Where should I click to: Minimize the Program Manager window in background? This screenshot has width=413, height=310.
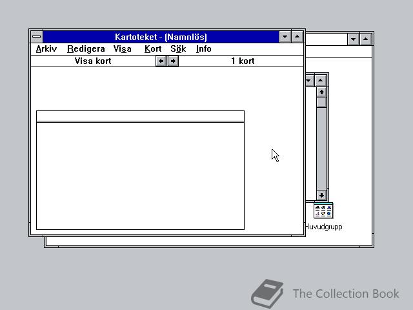354,39
